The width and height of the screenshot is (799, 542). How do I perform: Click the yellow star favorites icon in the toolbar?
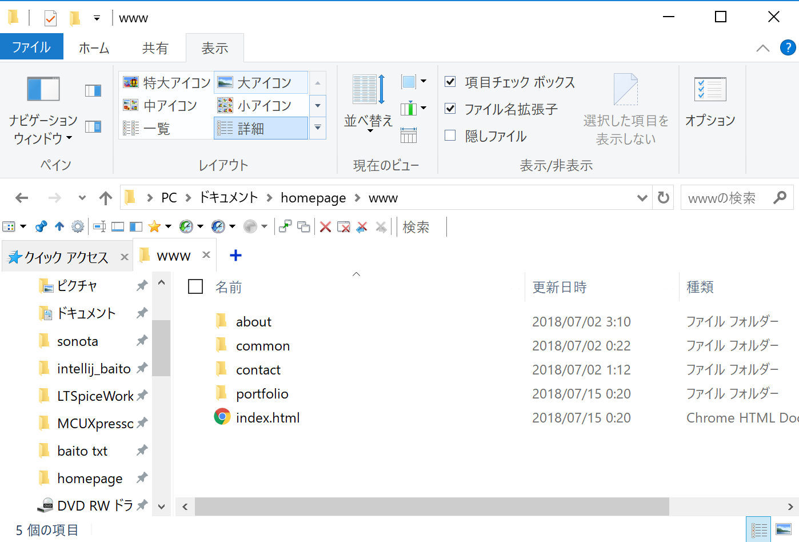click(x=154, y=227)
